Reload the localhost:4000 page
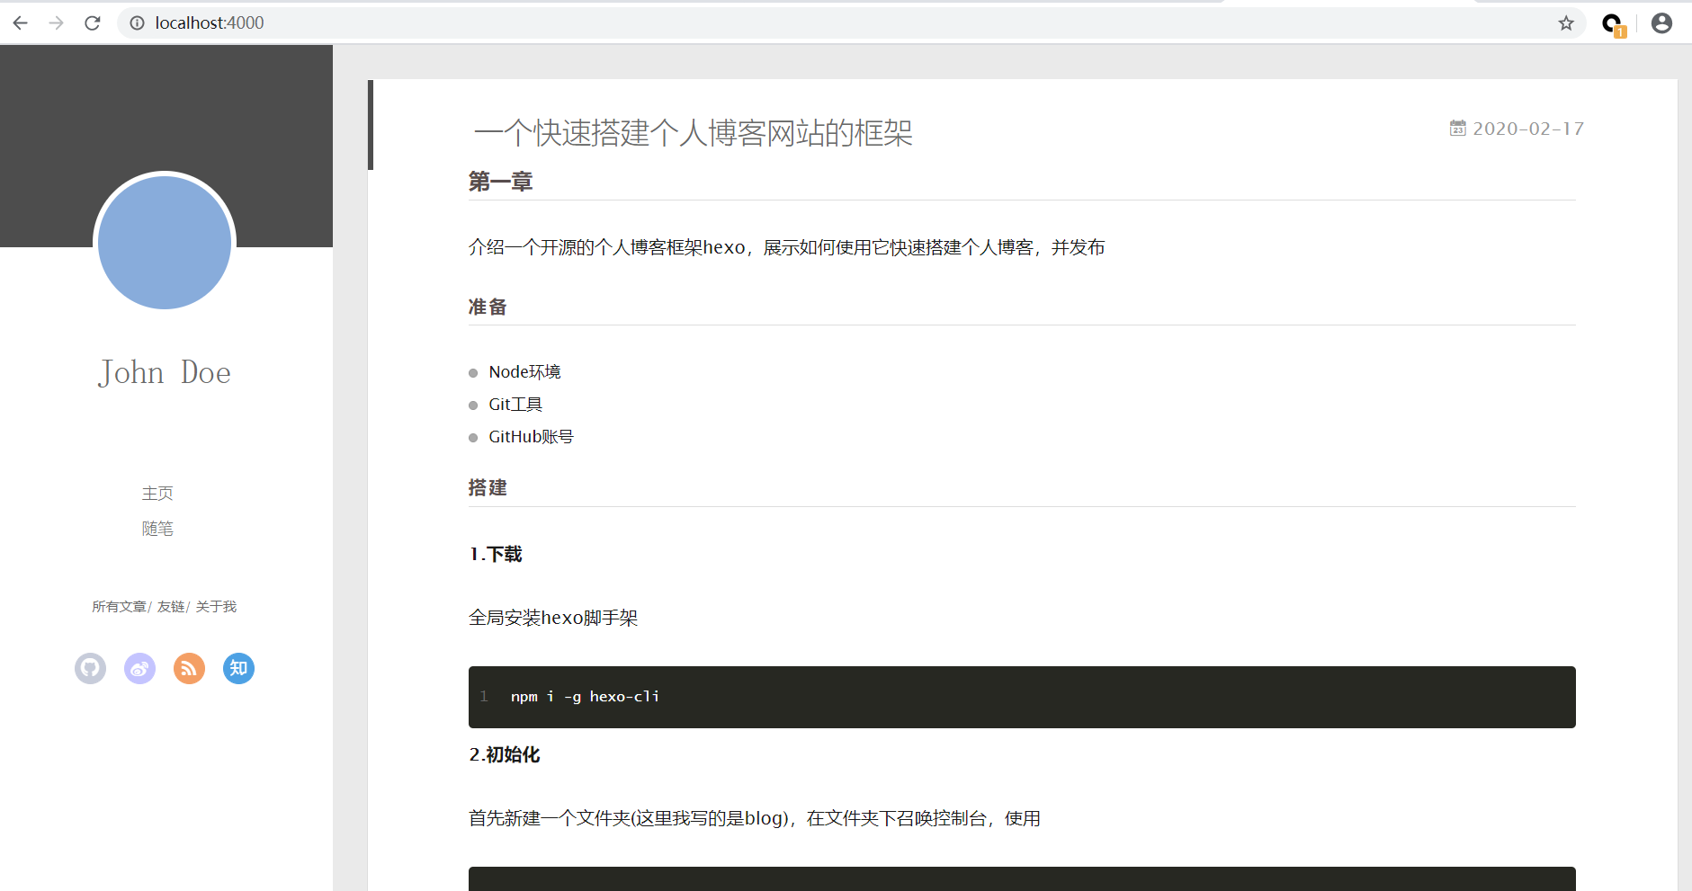Image resolution: width=1692 pixels, height=891 pixels. point(93,22)
